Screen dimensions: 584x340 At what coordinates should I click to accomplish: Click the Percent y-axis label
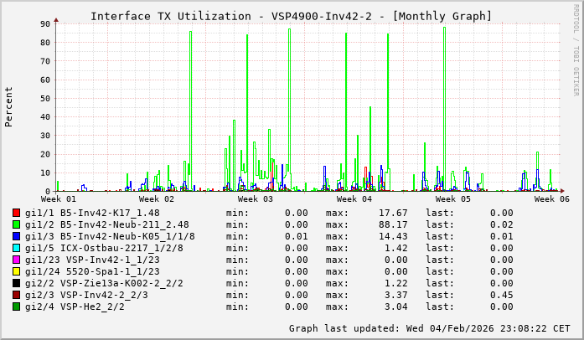click(x=9, y=106)
